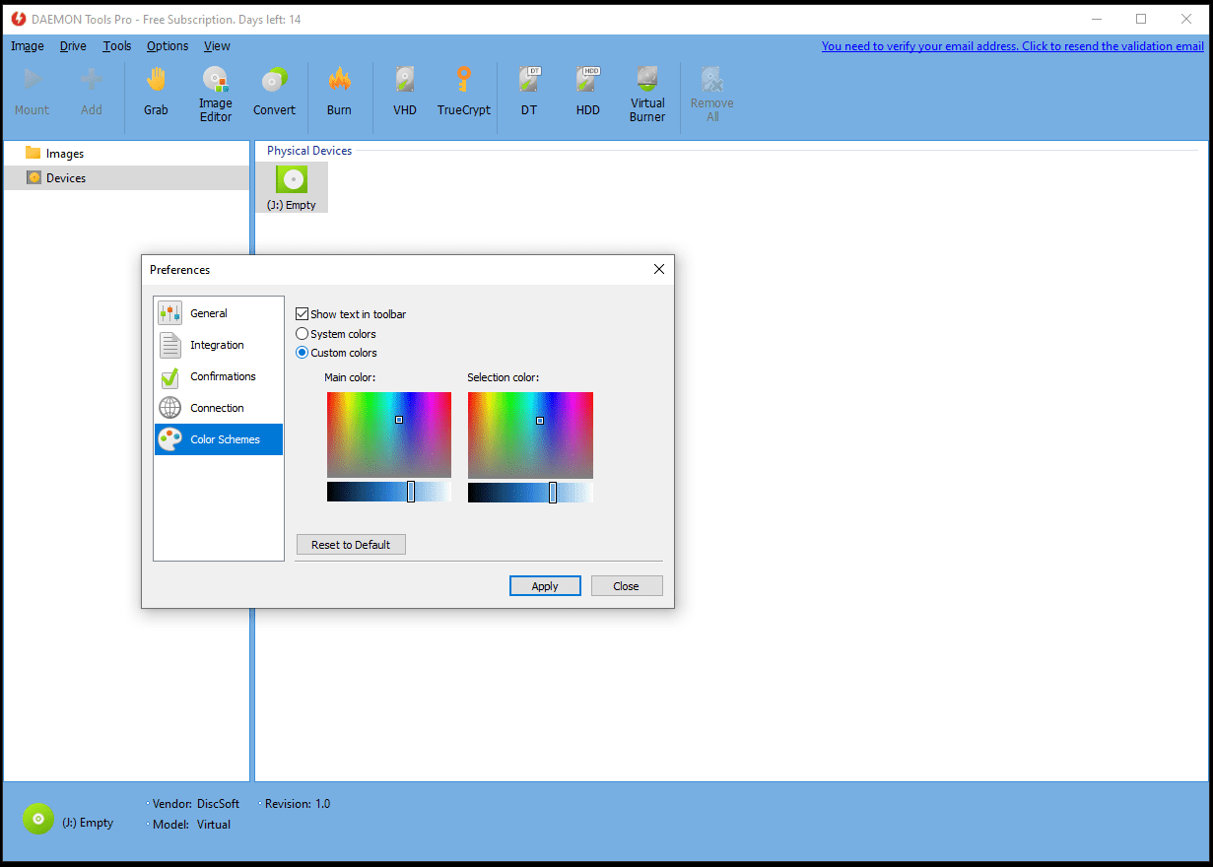Viewport: 1213px width, 867px height.
Task: Open the Convert image tool
Action: tap(274, 92)
